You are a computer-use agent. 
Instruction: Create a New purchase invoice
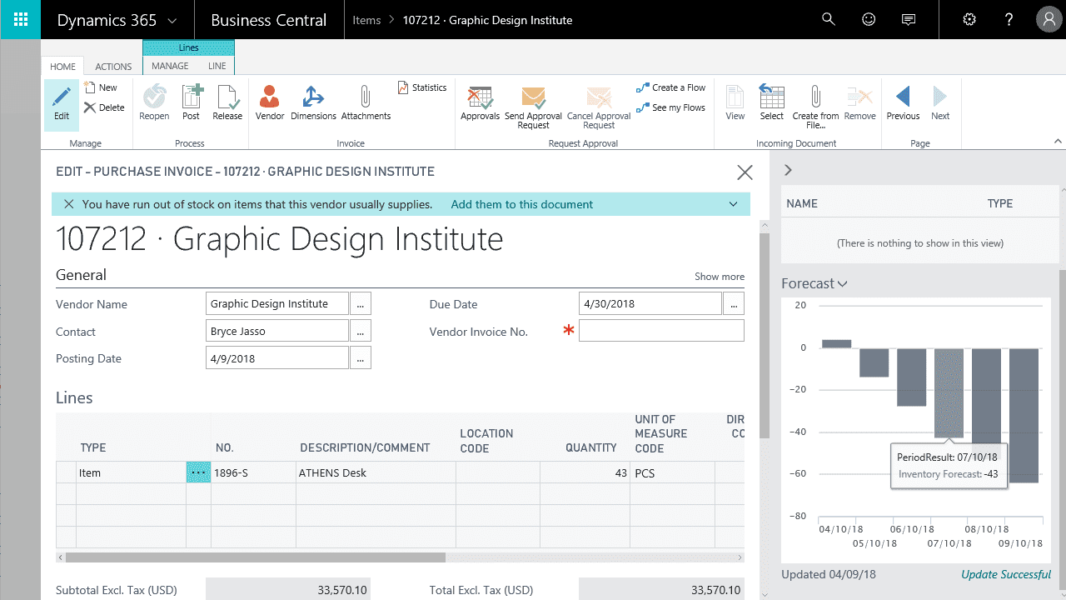coord(101,87)
